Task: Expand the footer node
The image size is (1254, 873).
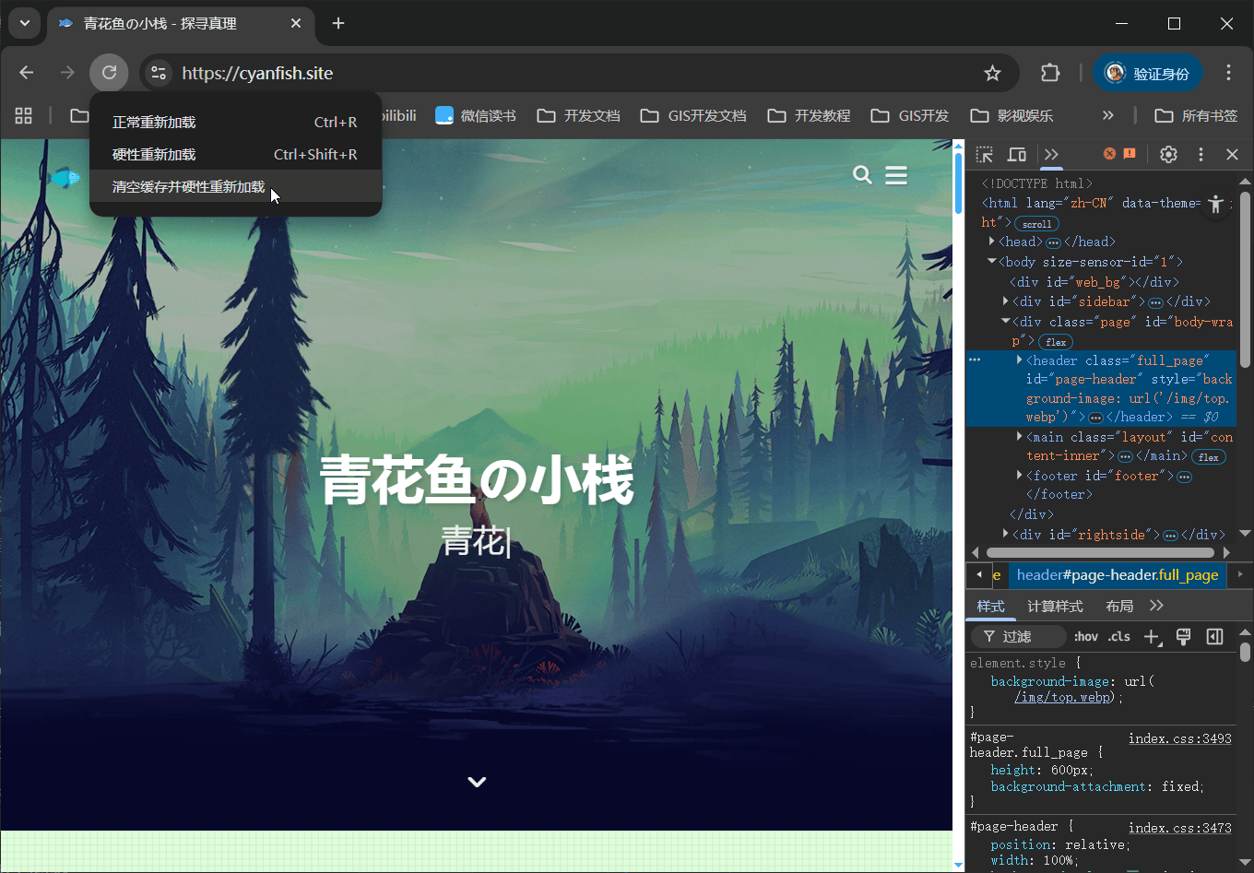Action: pos(1020,476)
